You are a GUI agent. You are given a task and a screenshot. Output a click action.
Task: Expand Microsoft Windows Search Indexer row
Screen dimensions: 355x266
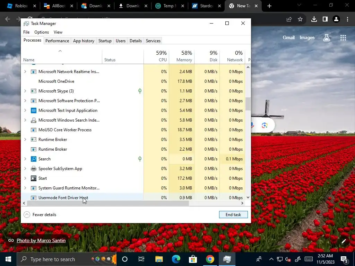25,120
